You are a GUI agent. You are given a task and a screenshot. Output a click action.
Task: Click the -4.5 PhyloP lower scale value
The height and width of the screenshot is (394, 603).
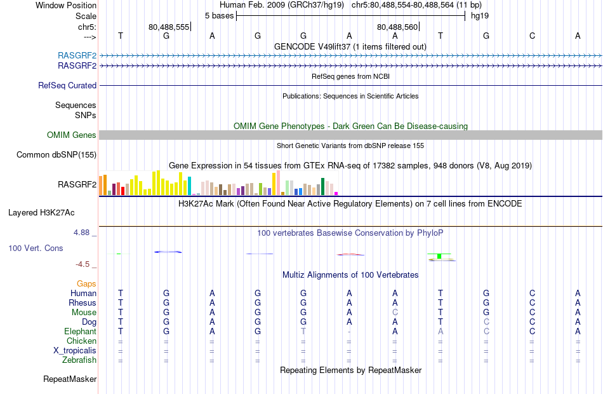[x=83, y=264]
